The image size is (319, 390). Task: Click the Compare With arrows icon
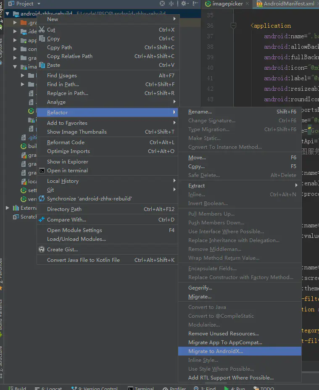pos(42,220)
